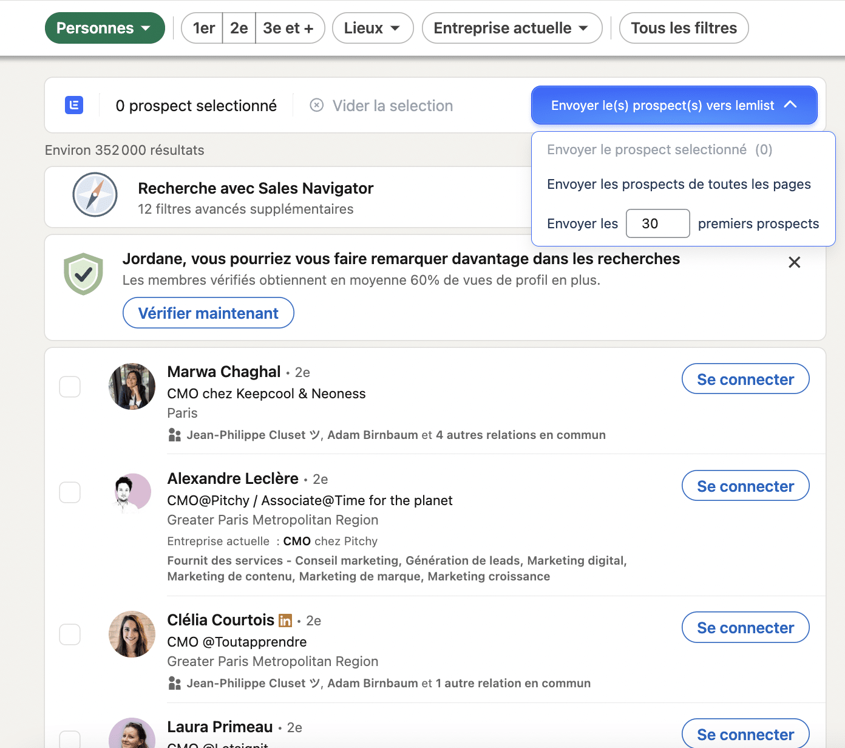Open Tous les filtres panel
The height and width of the screenshot is (748, 845).
tap(684, 28)
